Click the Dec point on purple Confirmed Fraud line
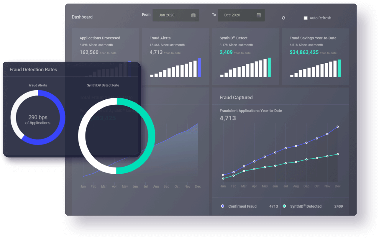Viewport: 379px width, 238px height. [x=338, y=127]
